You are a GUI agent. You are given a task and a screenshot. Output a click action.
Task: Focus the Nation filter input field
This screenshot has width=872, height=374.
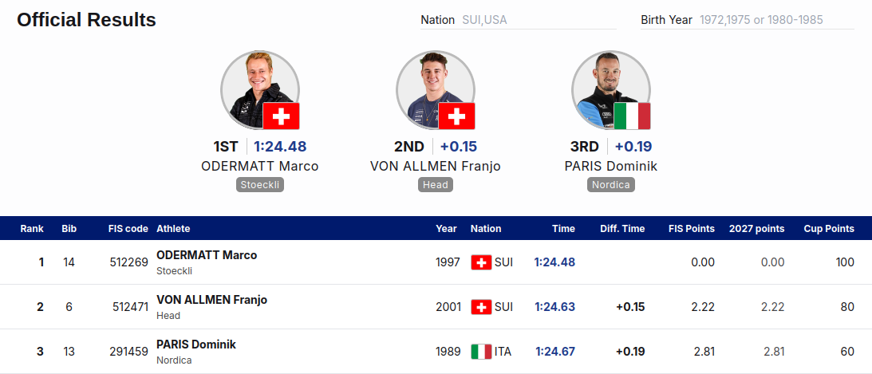[539, 20]
